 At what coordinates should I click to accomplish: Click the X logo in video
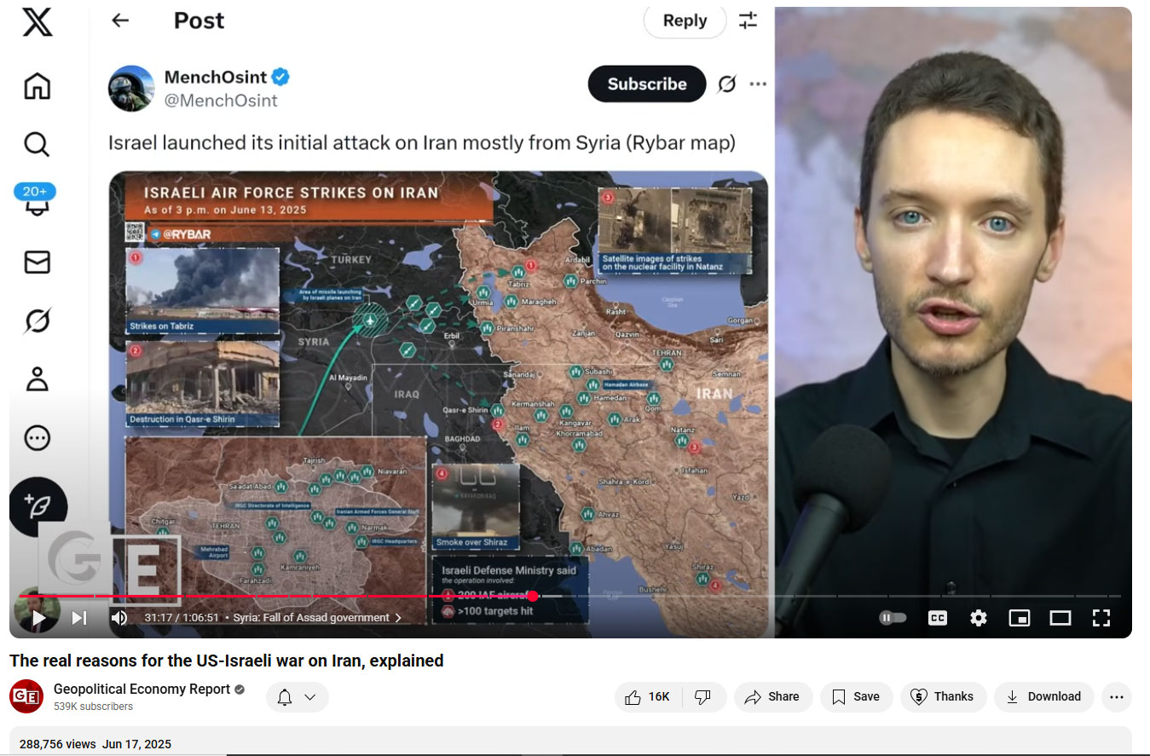[x=38, y=23]
